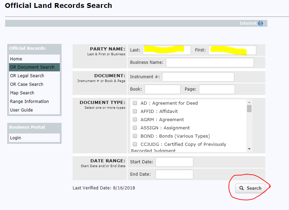
Task: Tick the AFFID Affidavit checkbox
Action: pyautogui.click(x=135, y=111)
